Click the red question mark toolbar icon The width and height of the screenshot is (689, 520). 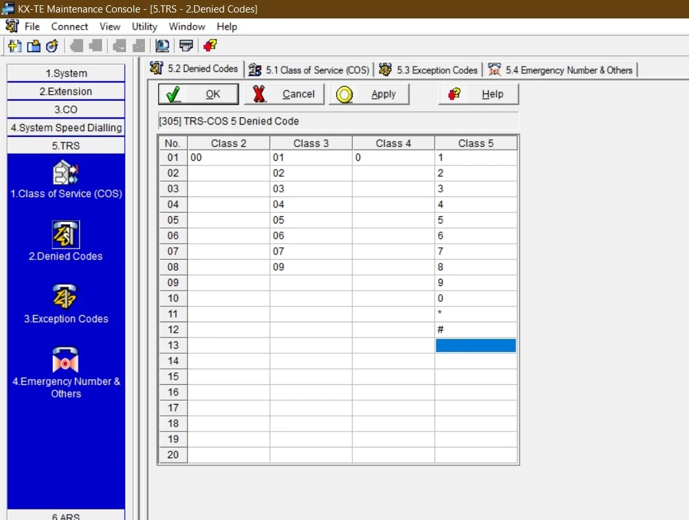click(x=210, y=45)
